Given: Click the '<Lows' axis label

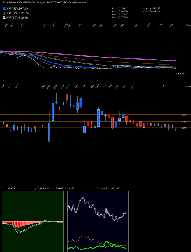Looking at the screenshot, I should (188, 86).
